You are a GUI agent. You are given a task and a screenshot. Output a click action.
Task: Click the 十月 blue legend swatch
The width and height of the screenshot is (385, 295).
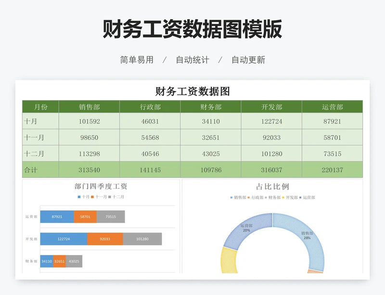coord(79,197)
